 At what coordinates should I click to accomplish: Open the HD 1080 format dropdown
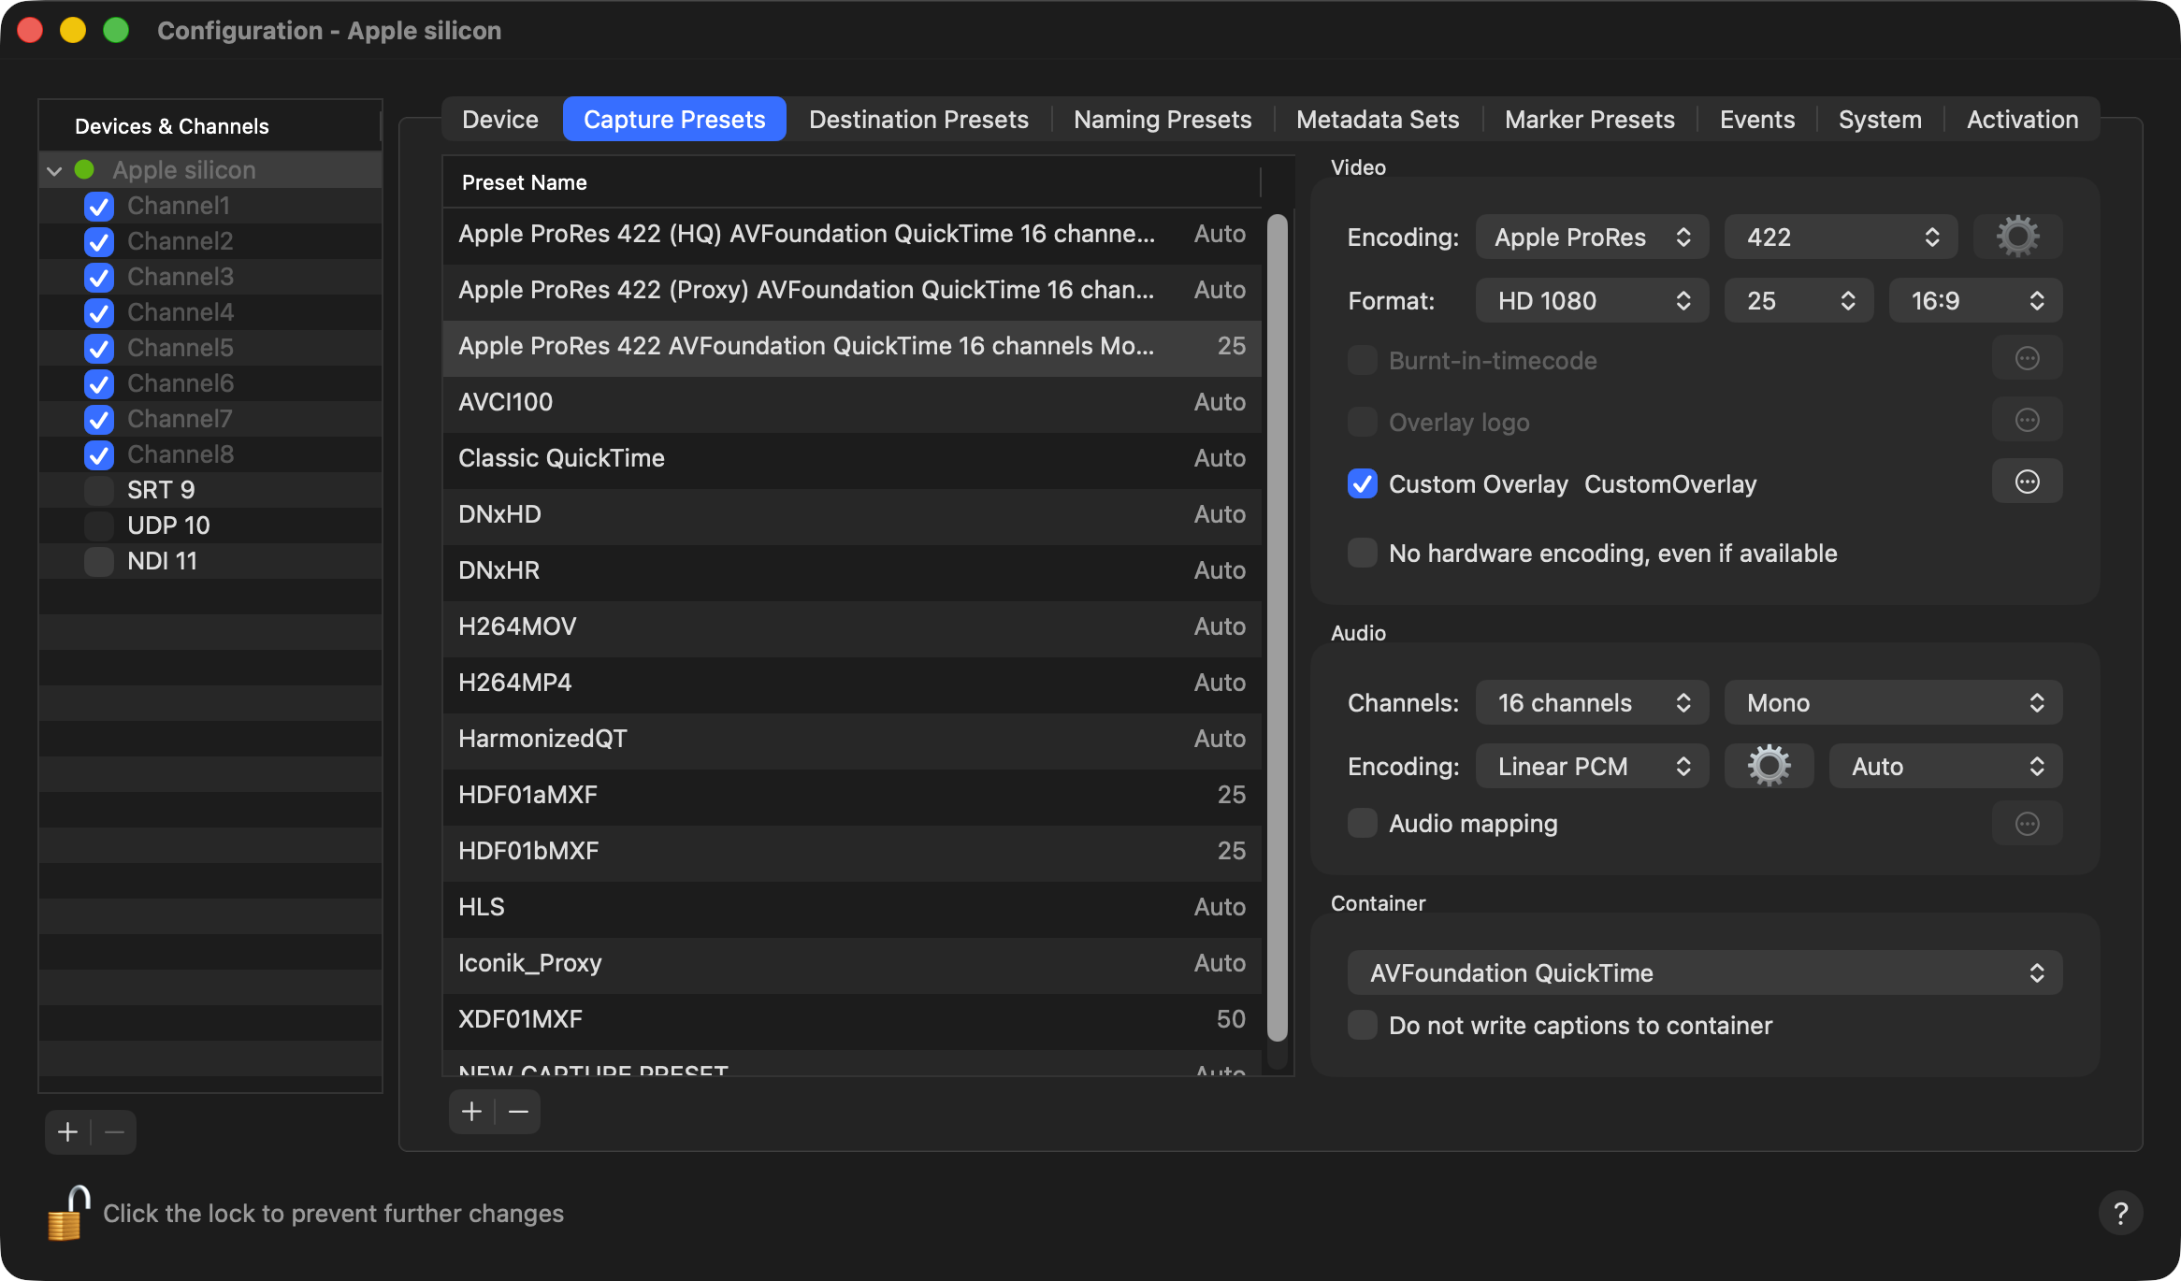[x=1592, y=300]
